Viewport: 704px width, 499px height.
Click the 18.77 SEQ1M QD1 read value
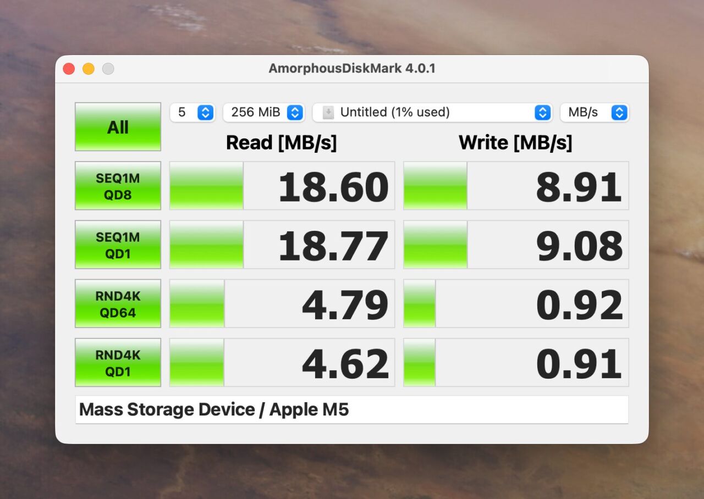333,246
